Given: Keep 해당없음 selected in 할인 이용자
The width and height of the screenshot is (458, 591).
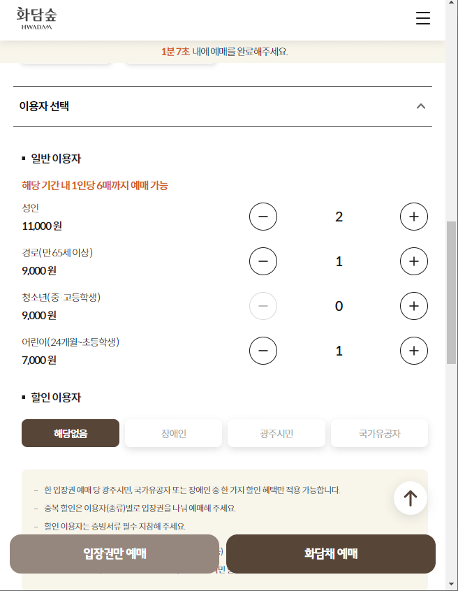Looking at the screenshot, I should [x=70, y=433].
